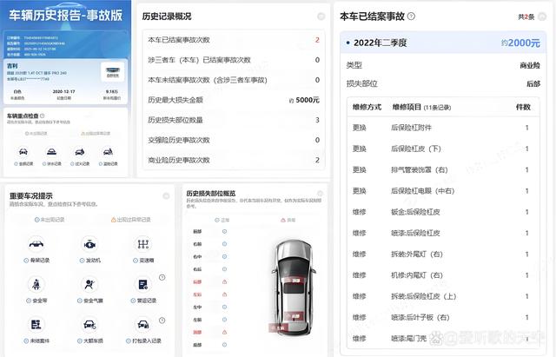Expand the arrow next to 打包录入记录

tap(162, 321)
